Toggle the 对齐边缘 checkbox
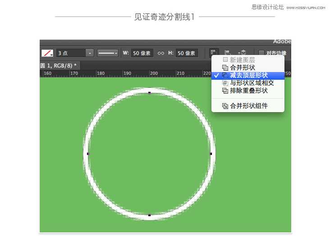This screenshot has height=236, width=330. point(261,53)
